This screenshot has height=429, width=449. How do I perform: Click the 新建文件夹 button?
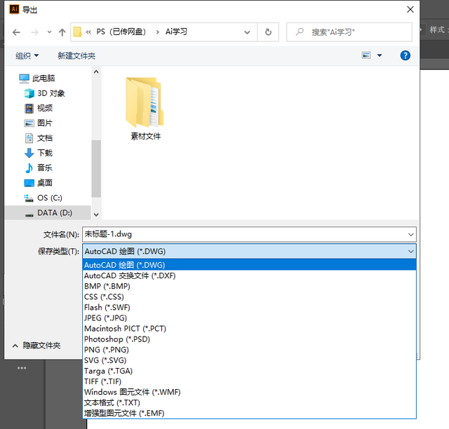[x=76, y=55]
